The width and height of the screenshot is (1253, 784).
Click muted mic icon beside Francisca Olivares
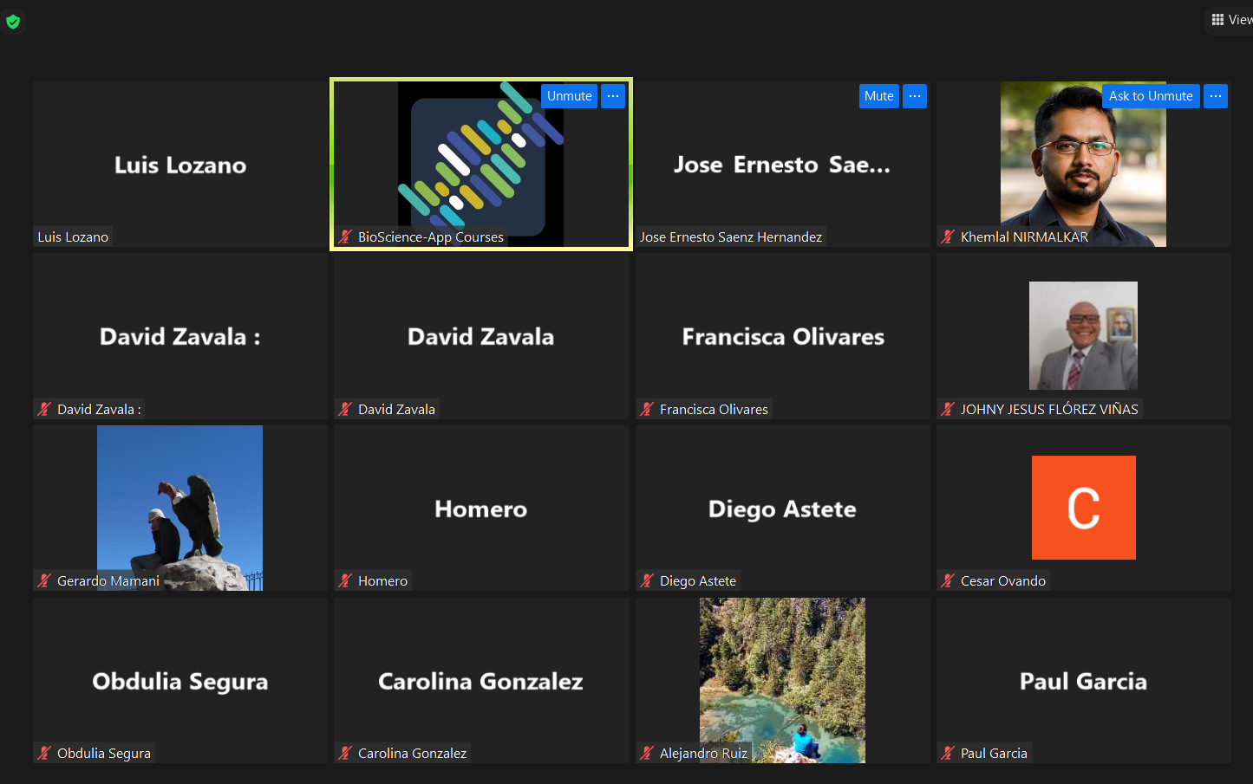tap(647, 409)
